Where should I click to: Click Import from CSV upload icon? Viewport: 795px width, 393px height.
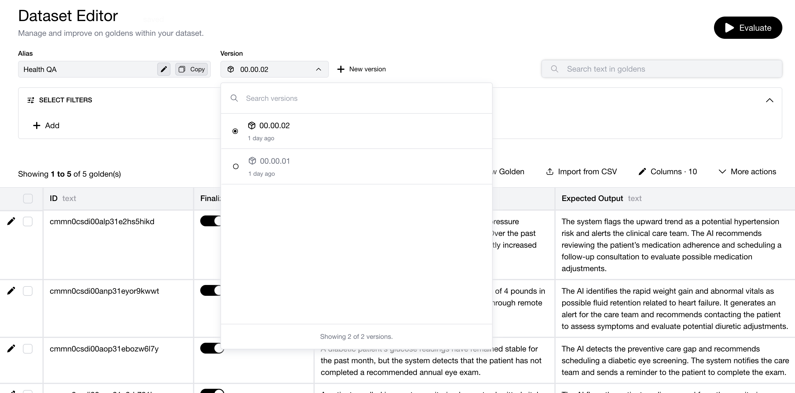click(550, 172)
